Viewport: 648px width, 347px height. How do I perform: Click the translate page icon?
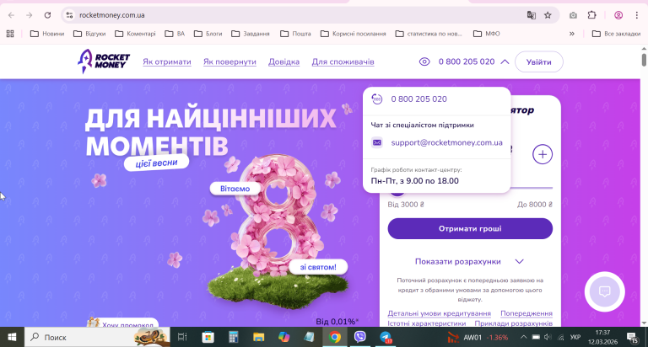click(x=531, y=15)
